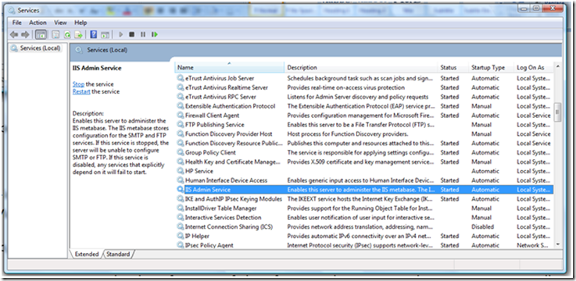Switch to the Standard tab
The width and height of the screenshot is (576, 281).
coord(118,254)
